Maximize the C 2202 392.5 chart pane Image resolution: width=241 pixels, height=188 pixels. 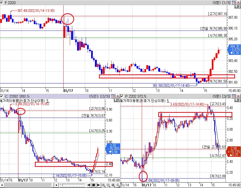(x=113, y=96)
